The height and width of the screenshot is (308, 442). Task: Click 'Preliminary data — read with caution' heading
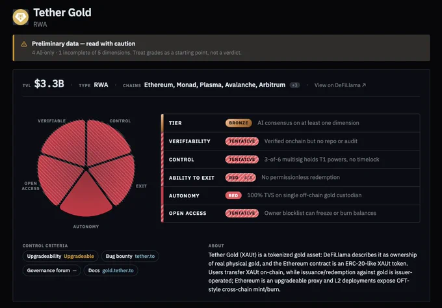coord(83,44)
